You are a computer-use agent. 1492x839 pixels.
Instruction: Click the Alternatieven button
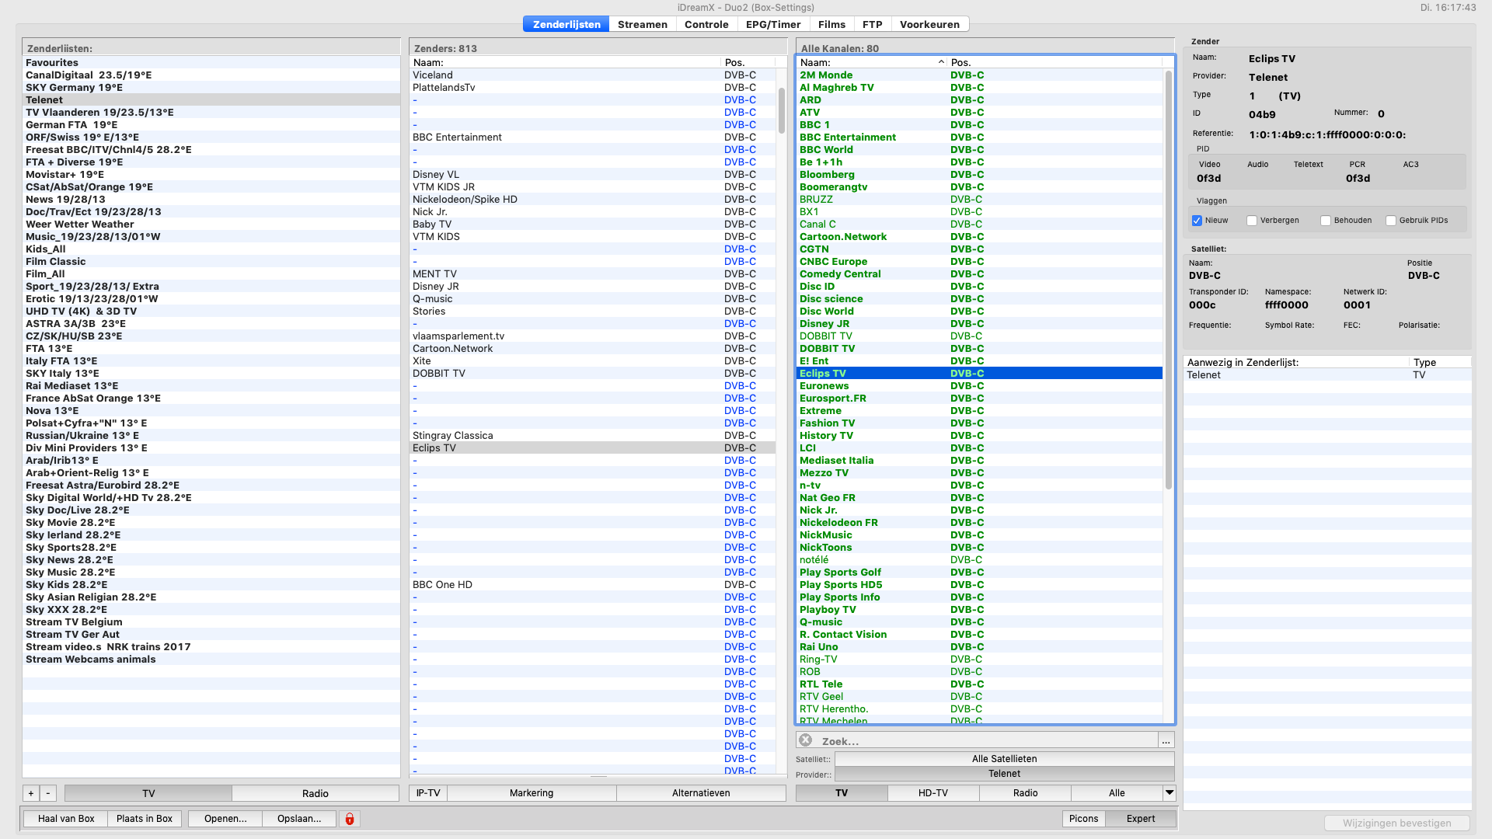pos(701,793)
